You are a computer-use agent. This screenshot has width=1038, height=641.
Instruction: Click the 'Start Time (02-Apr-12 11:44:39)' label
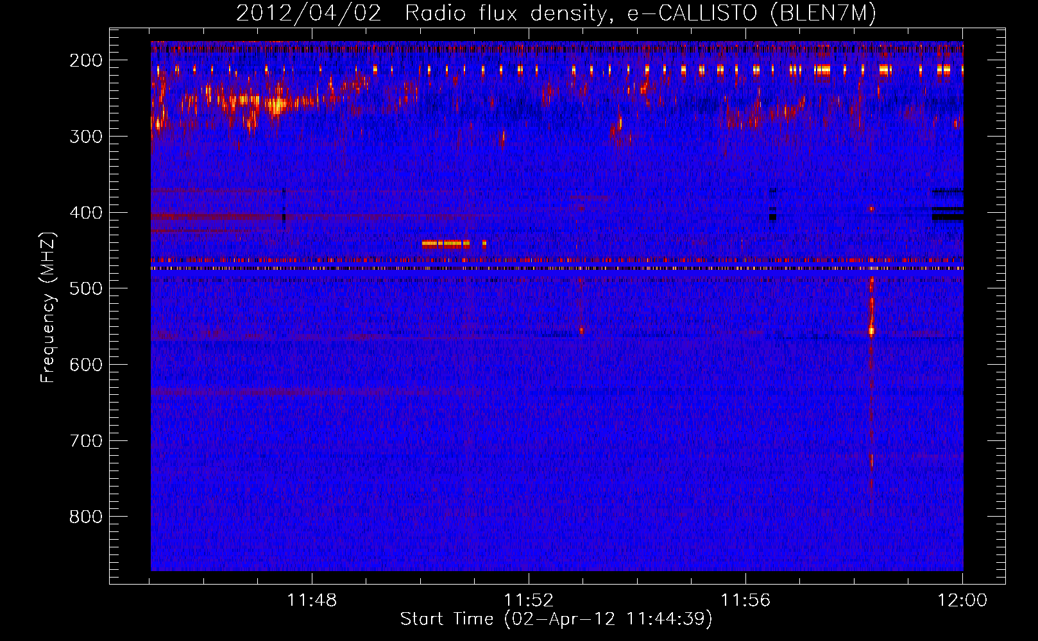556,619
